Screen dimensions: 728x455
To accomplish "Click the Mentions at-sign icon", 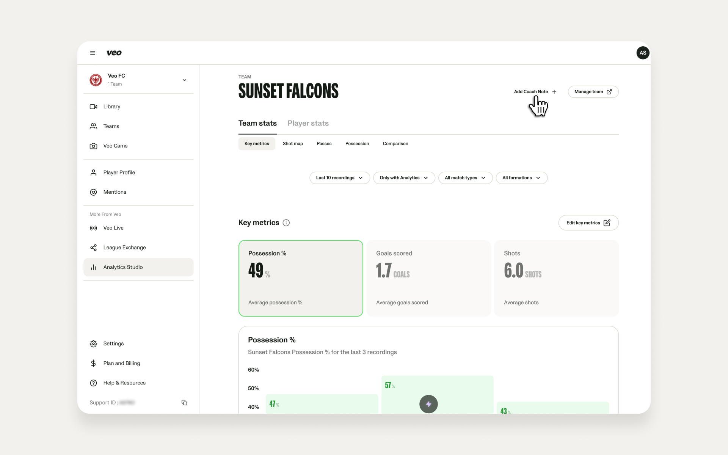I will (x=93, y=192).
